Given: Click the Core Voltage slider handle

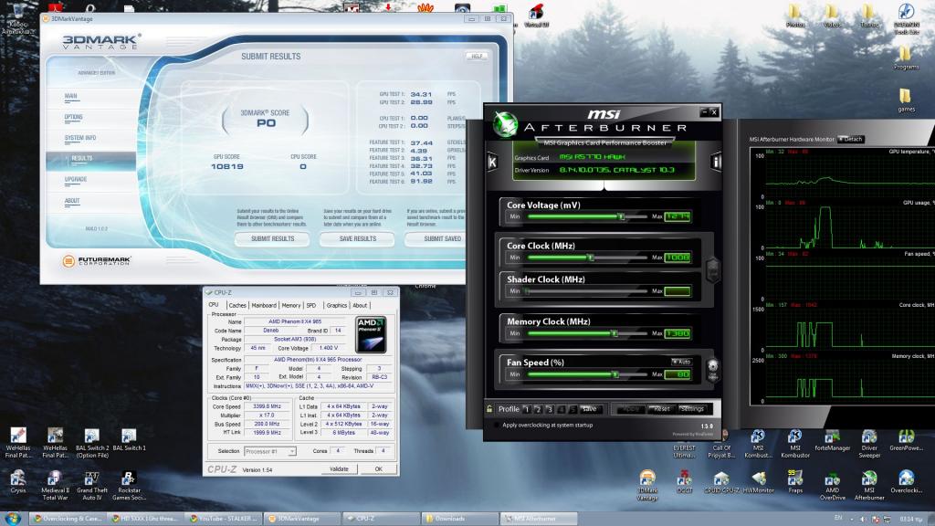Looking at the screenshot, I should 621,216.
